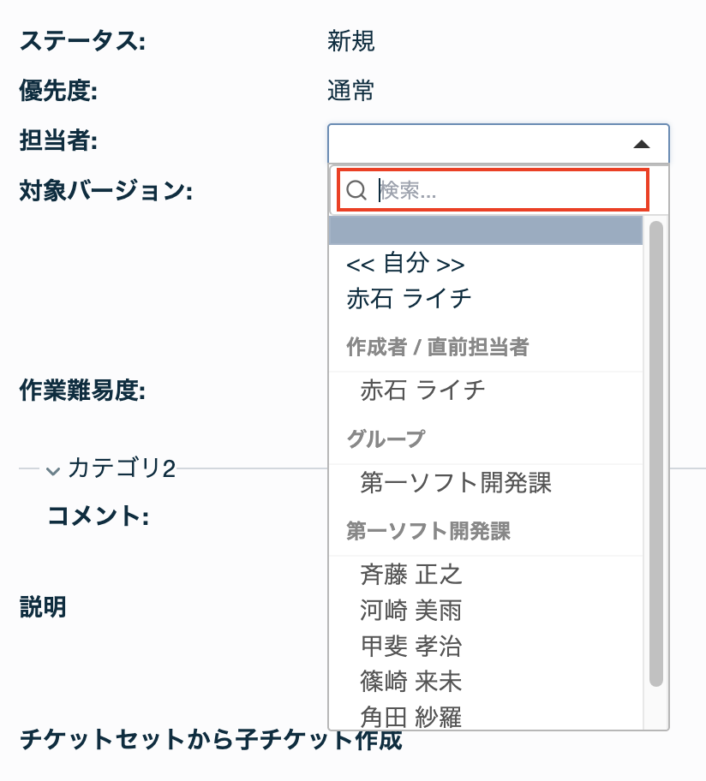
Task: Pick 赤石 ライチ under 作成者 / 直前担当者
Action: pyautogui.click(x=422, y=390)
